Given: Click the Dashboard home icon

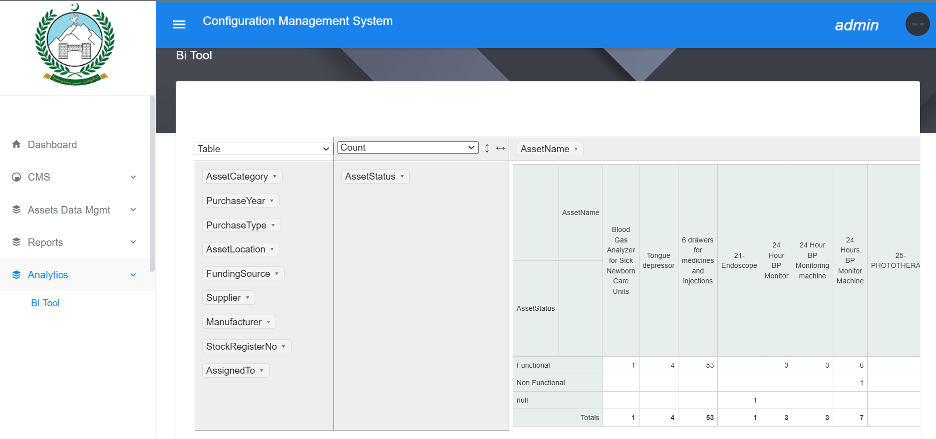Looking at the screenshot, I should tap(16, 144).
